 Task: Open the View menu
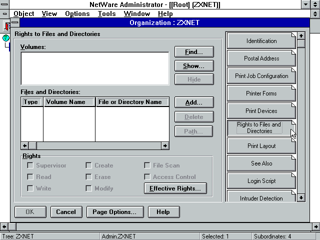coord(49,13)
